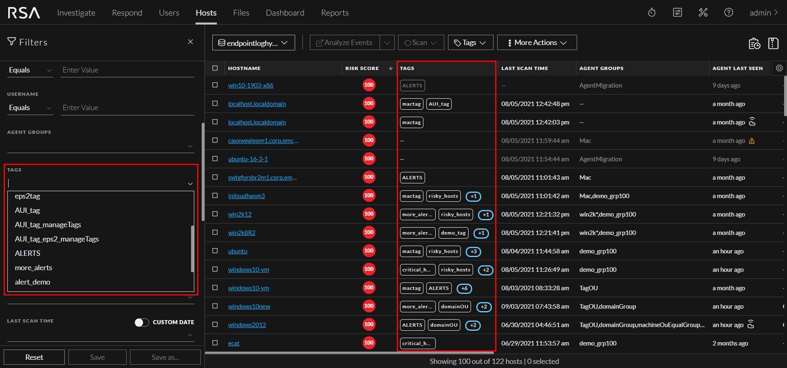Expand the endpointloghy server selector

pyautogui.click(x=253, y=43)
